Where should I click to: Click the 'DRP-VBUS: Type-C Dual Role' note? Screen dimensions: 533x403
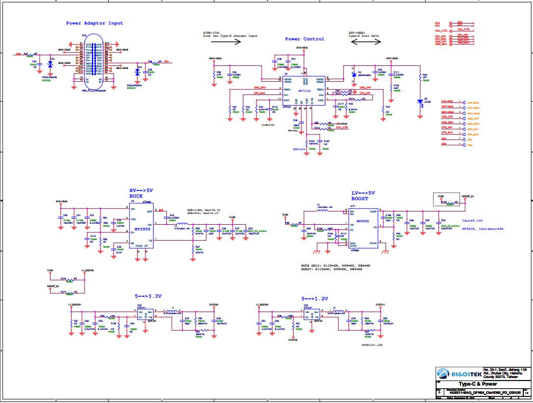pyautogui.click(x=364, y=34)
